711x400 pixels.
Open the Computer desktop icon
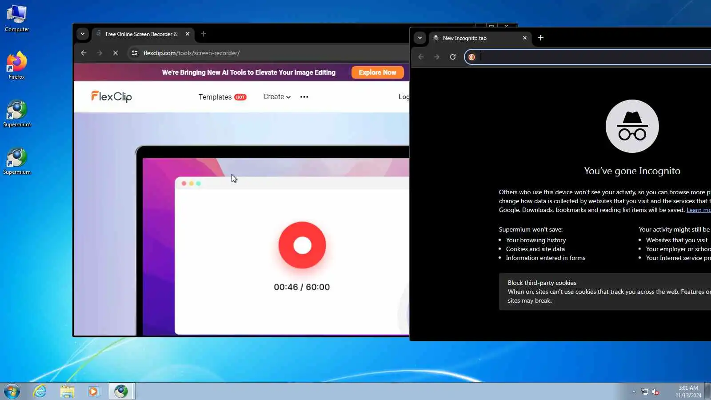click(17, 19)
